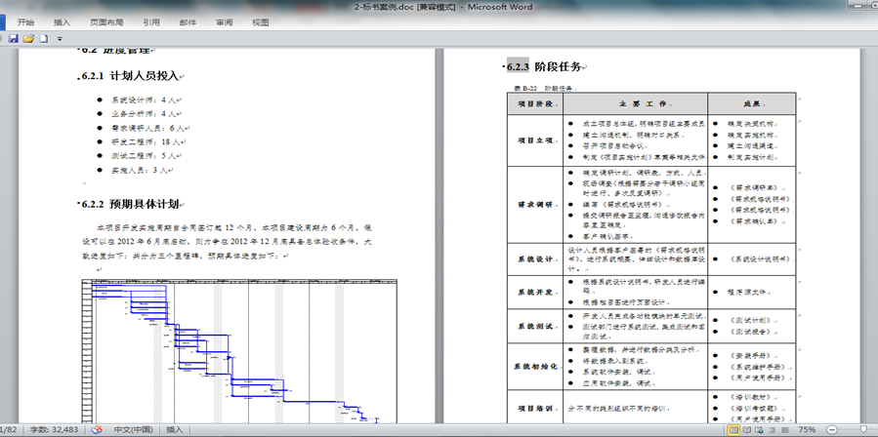Click the 系统测试 table cell

535,326
